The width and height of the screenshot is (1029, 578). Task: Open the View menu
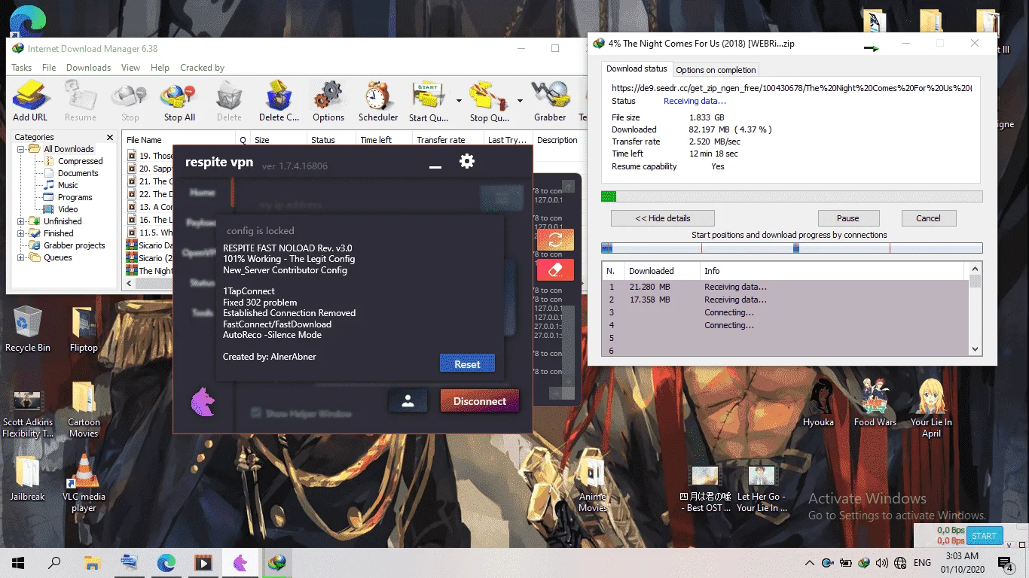pyautogui.click(x=131, y=68)
